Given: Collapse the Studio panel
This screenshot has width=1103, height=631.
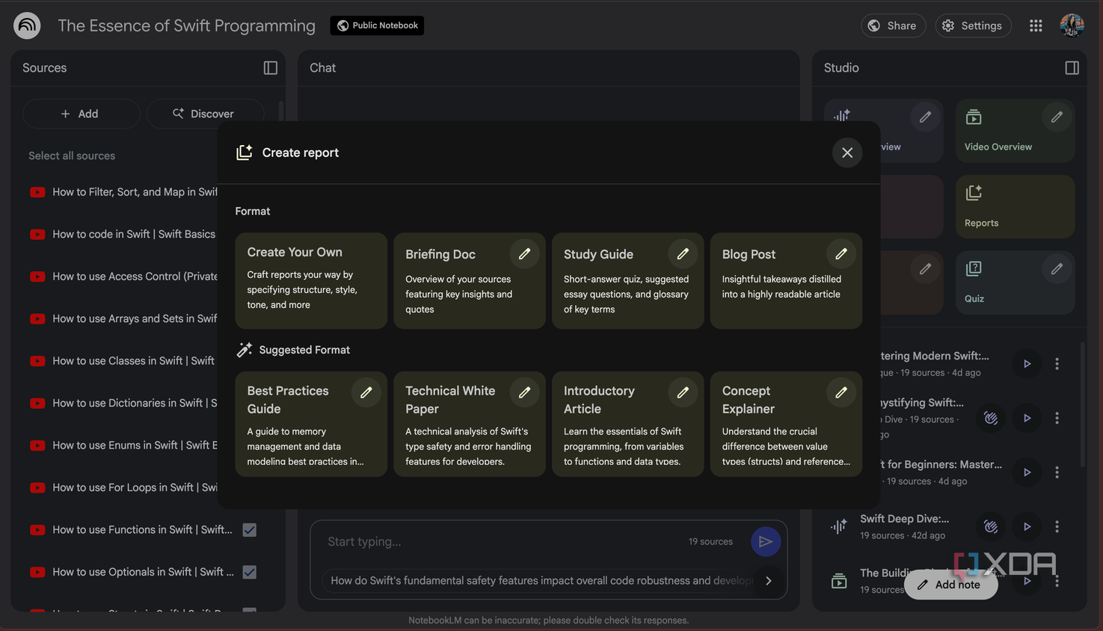Looking at the screenshot, I should [1072, 68].
